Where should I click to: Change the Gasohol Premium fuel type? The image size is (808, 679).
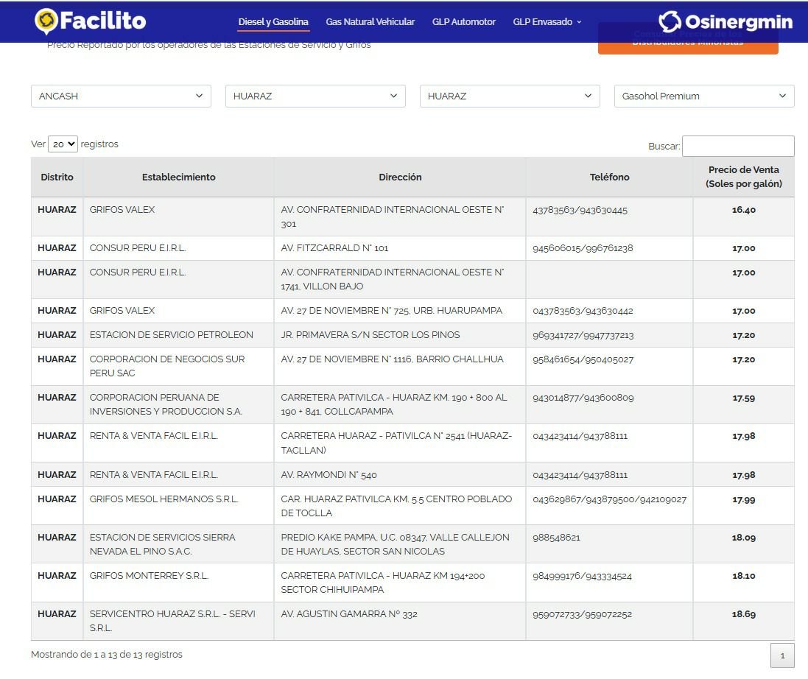[x=704, y=96]
